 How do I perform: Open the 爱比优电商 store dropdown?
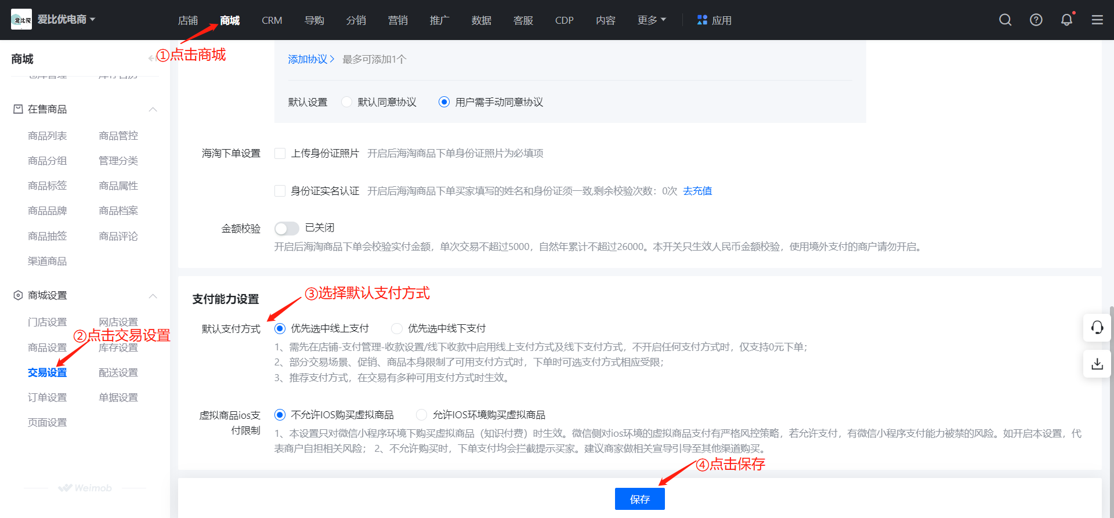[66, 20]
